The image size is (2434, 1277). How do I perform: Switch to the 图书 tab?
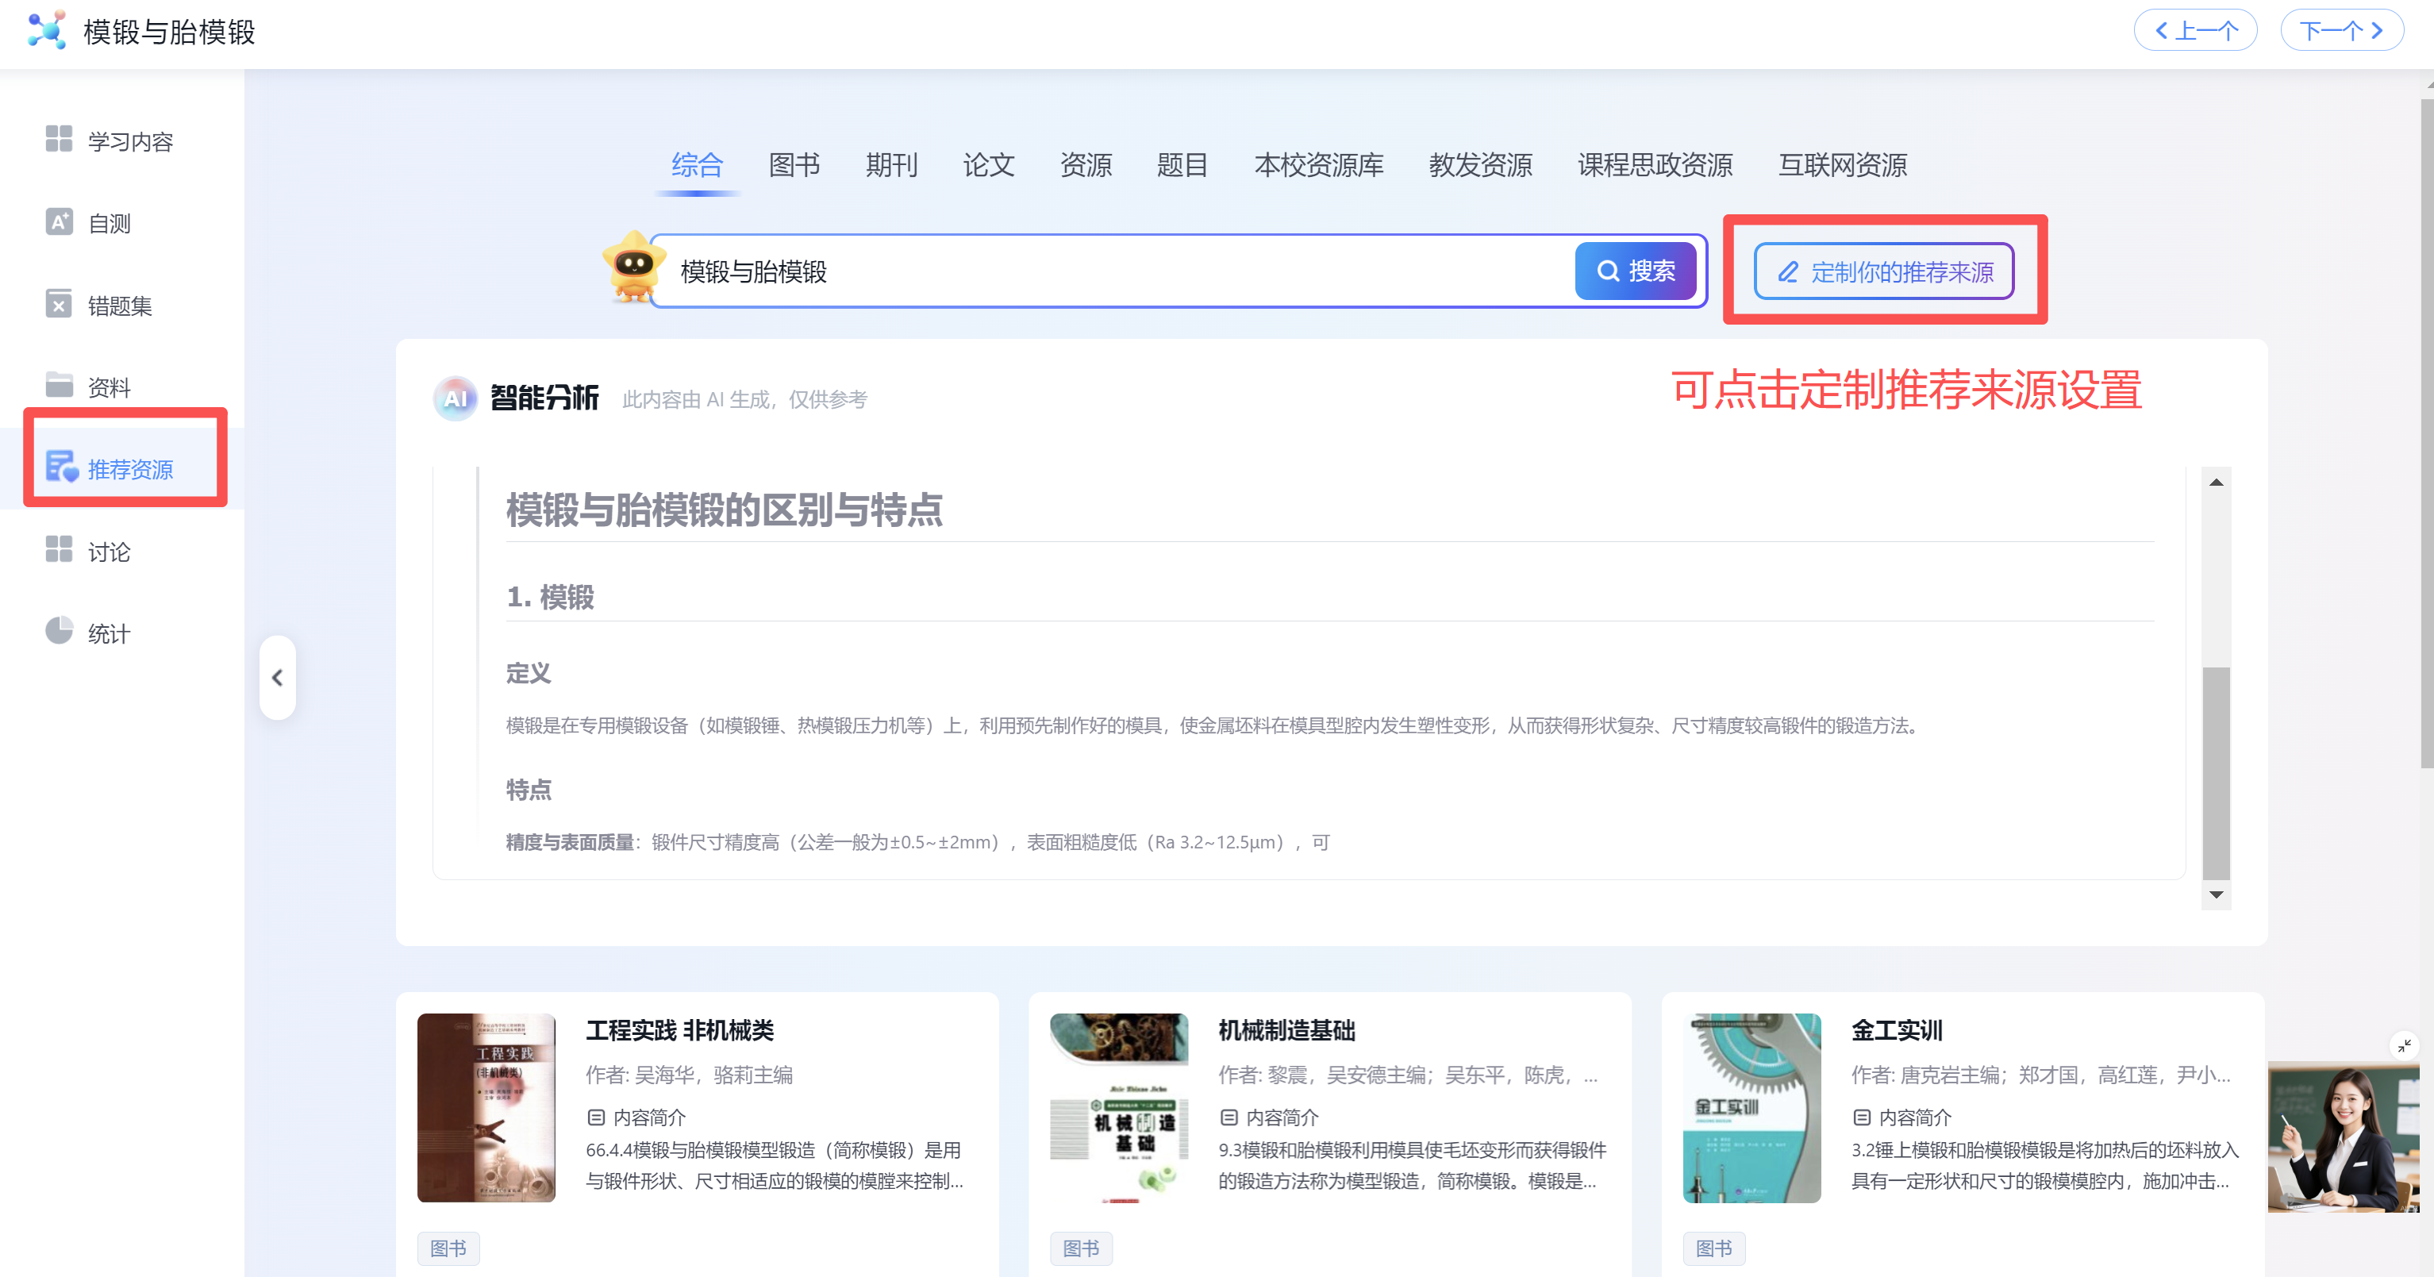(x=794, y=165)
